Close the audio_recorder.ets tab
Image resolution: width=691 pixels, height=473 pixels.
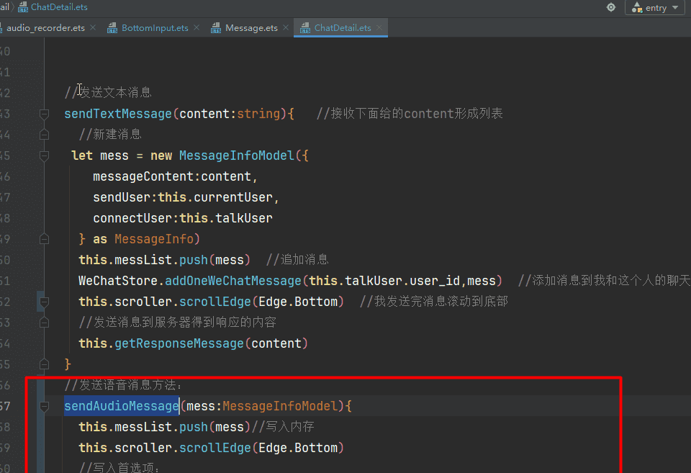pyautogui.click(x=93, y=28)
